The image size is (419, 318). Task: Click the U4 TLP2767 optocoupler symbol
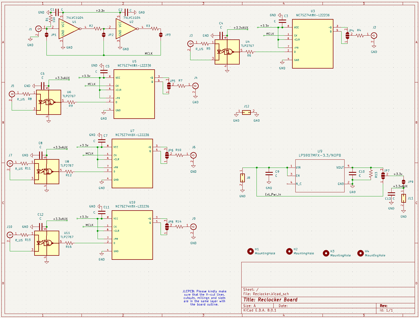pos(227,52)
